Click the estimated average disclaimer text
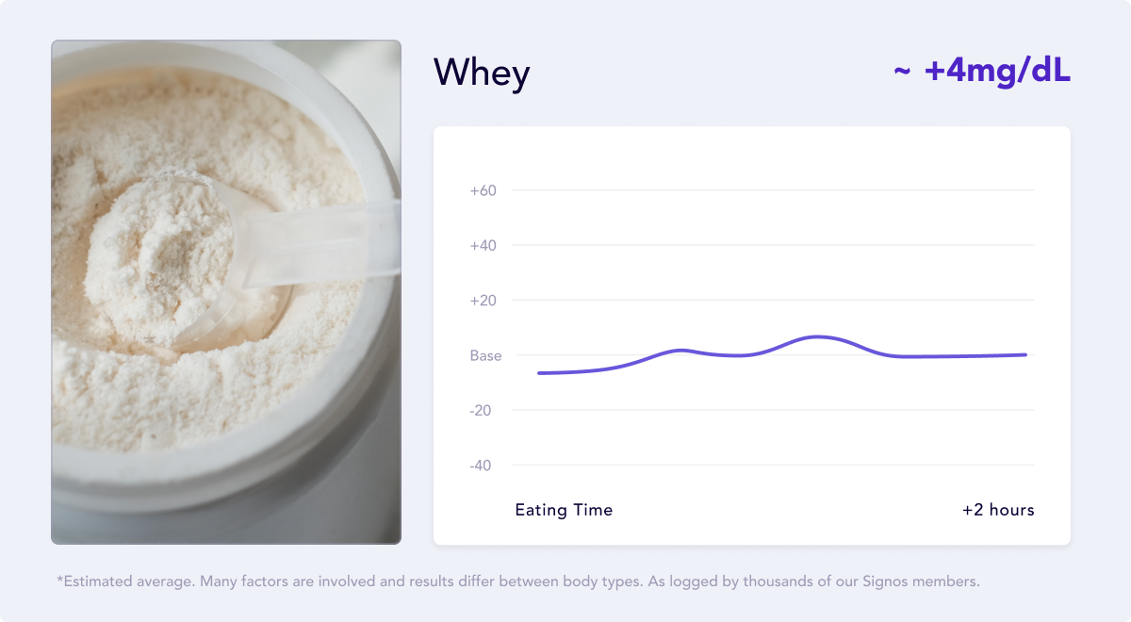This screenshot has width=1131, height=622. tap(518, 581)
